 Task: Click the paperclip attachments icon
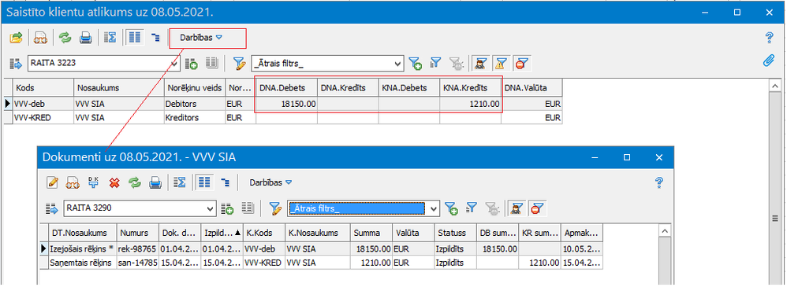(x=769, y=61)
